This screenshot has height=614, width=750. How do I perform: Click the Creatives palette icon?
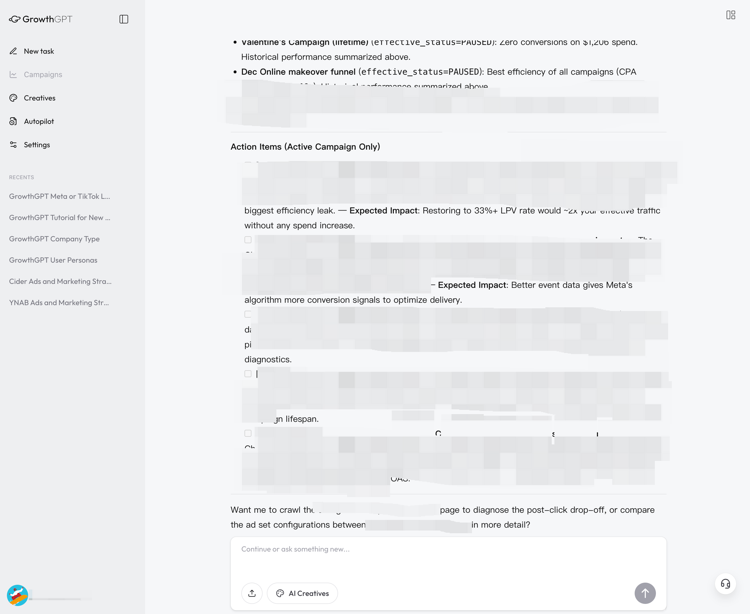(x=14, y=98)
